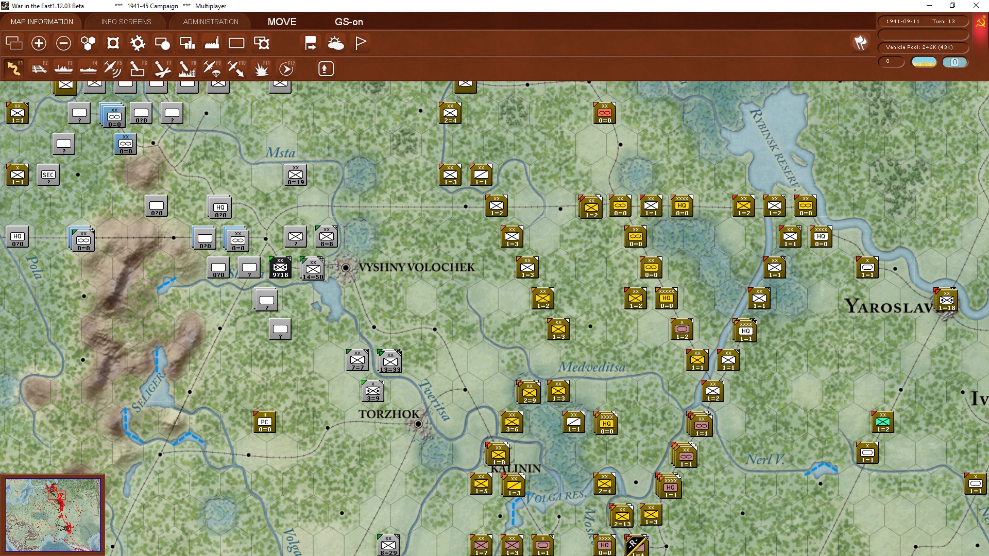Viewport: 989px width, 556px height.
Task: Select large ship transport mode (F3)
Action: pyautogui.click(x=63, y=68)
